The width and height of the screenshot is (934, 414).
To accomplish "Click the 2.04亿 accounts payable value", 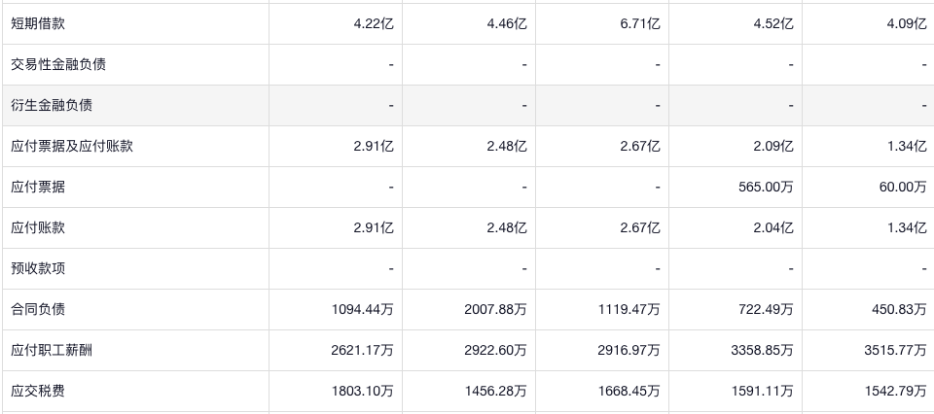I will pyautogui.click(x=773, y=228).
